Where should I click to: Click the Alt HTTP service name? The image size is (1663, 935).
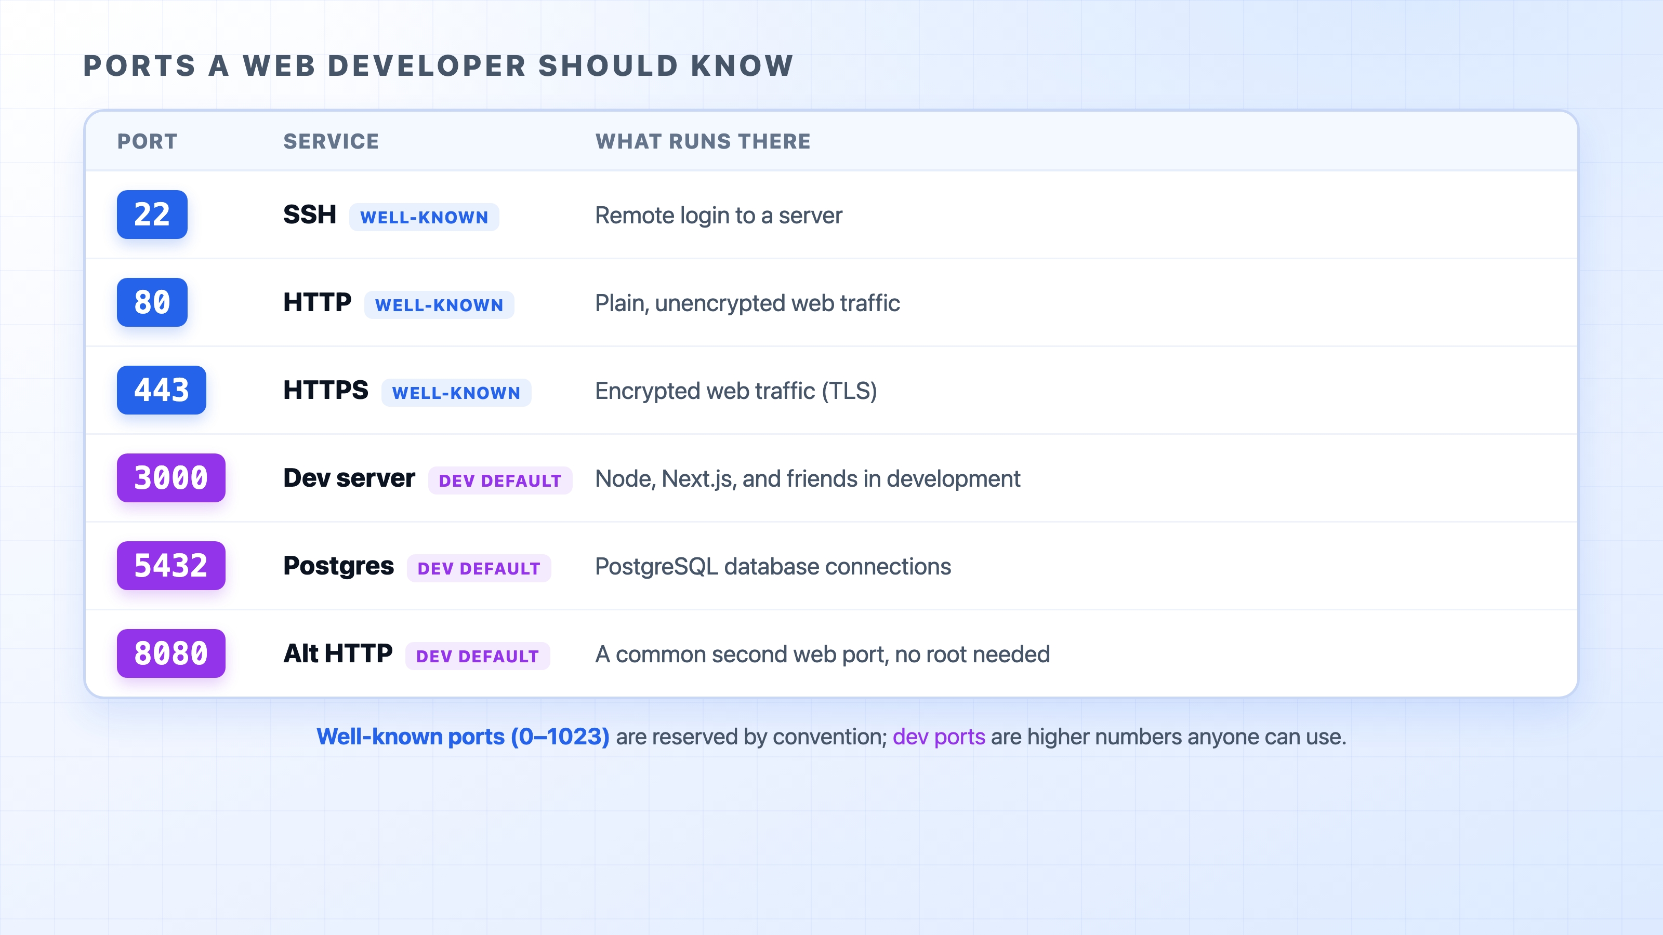point(338,653)
